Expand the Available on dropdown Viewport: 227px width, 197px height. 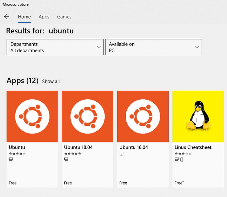154,47
